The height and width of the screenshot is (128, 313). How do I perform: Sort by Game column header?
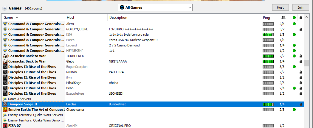tap(33, 18)
